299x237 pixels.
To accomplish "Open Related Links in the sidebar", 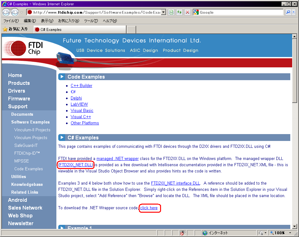I will click(25, 192).
